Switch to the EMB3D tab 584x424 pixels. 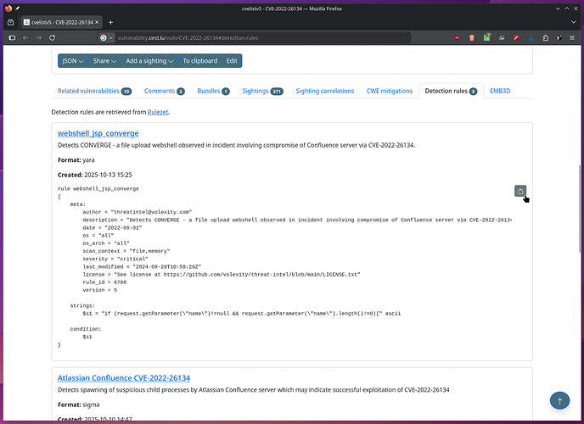tap(500, 91)
